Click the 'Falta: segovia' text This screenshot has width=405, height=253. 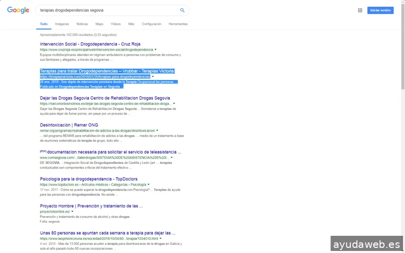(50, 222)
